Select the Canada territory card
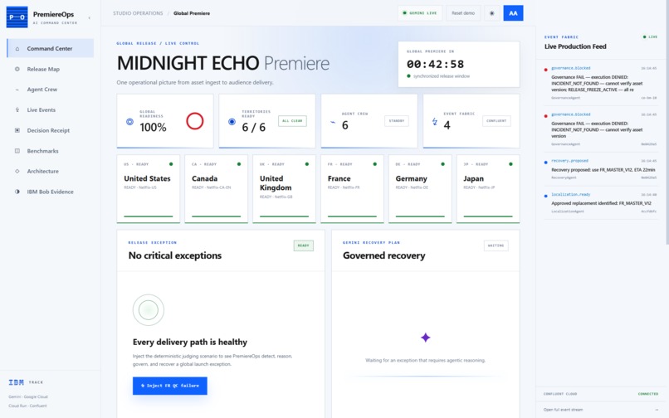Viewport: 669px width, 418px height. [216, 188]
